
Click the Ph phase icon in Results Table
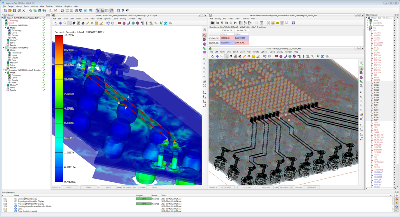(x=226, y=23)
